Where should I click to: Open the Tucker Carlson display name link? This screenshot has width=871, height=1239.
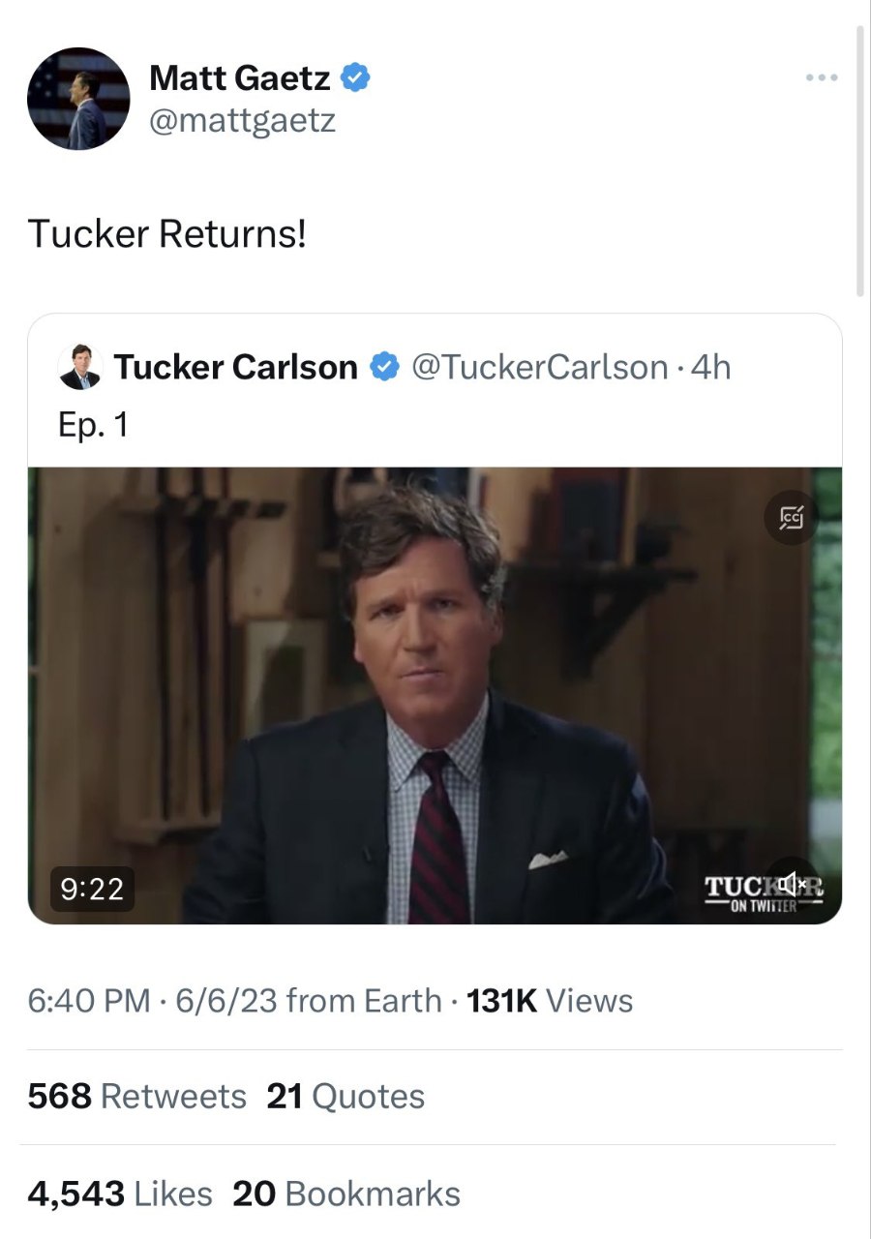(x=235, y=368)
